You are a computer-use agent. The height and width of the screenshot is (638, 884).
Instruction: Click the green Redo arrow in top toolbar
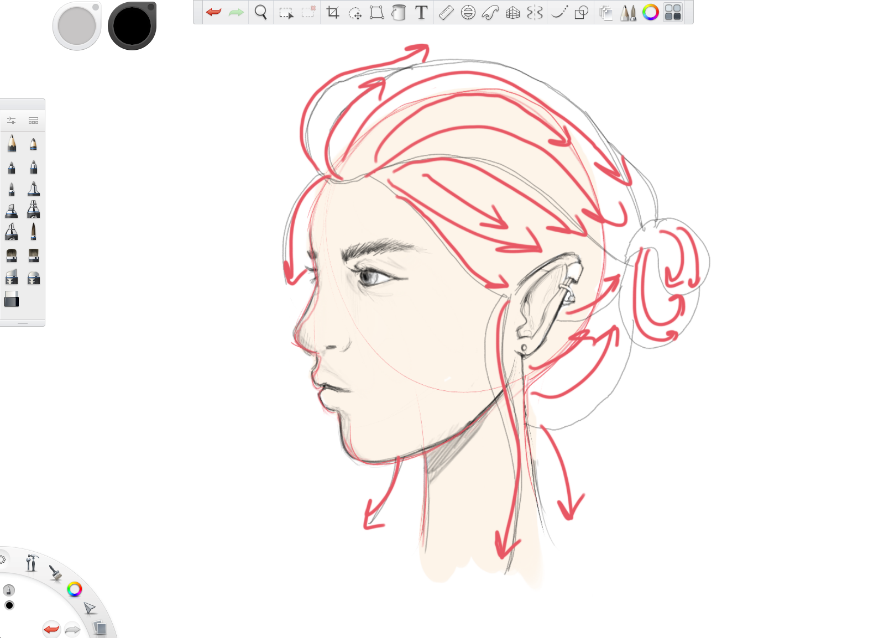click(x=236, y=12)
